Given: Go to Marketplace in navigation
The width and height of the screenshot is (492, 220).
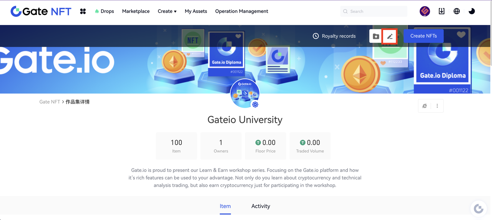Looking at the screenshot, I should tap(136, 11).
